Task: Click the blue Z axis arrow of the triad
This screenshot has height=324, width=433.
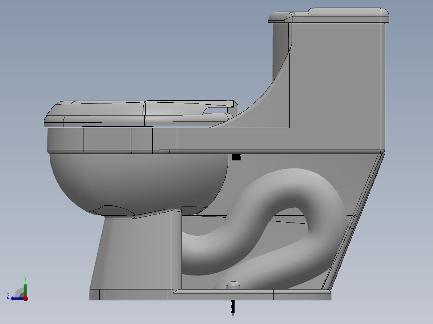Action: (17, 298)
